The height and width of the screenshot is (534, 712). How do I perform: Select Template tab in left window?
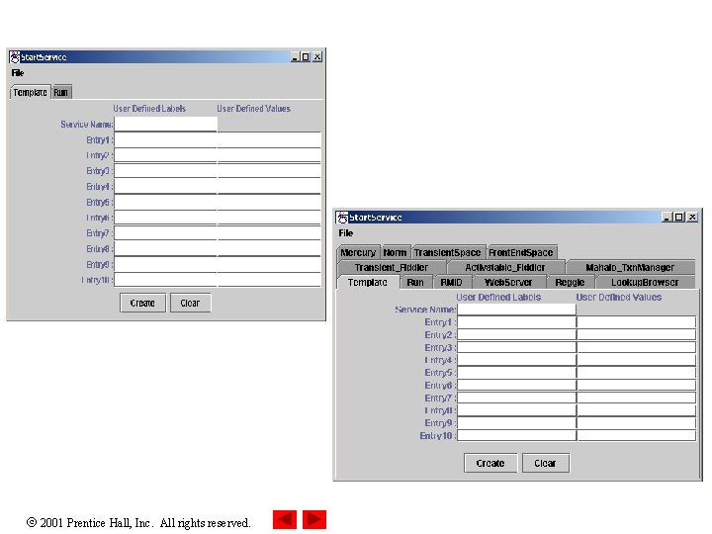[x=30, y=92]
